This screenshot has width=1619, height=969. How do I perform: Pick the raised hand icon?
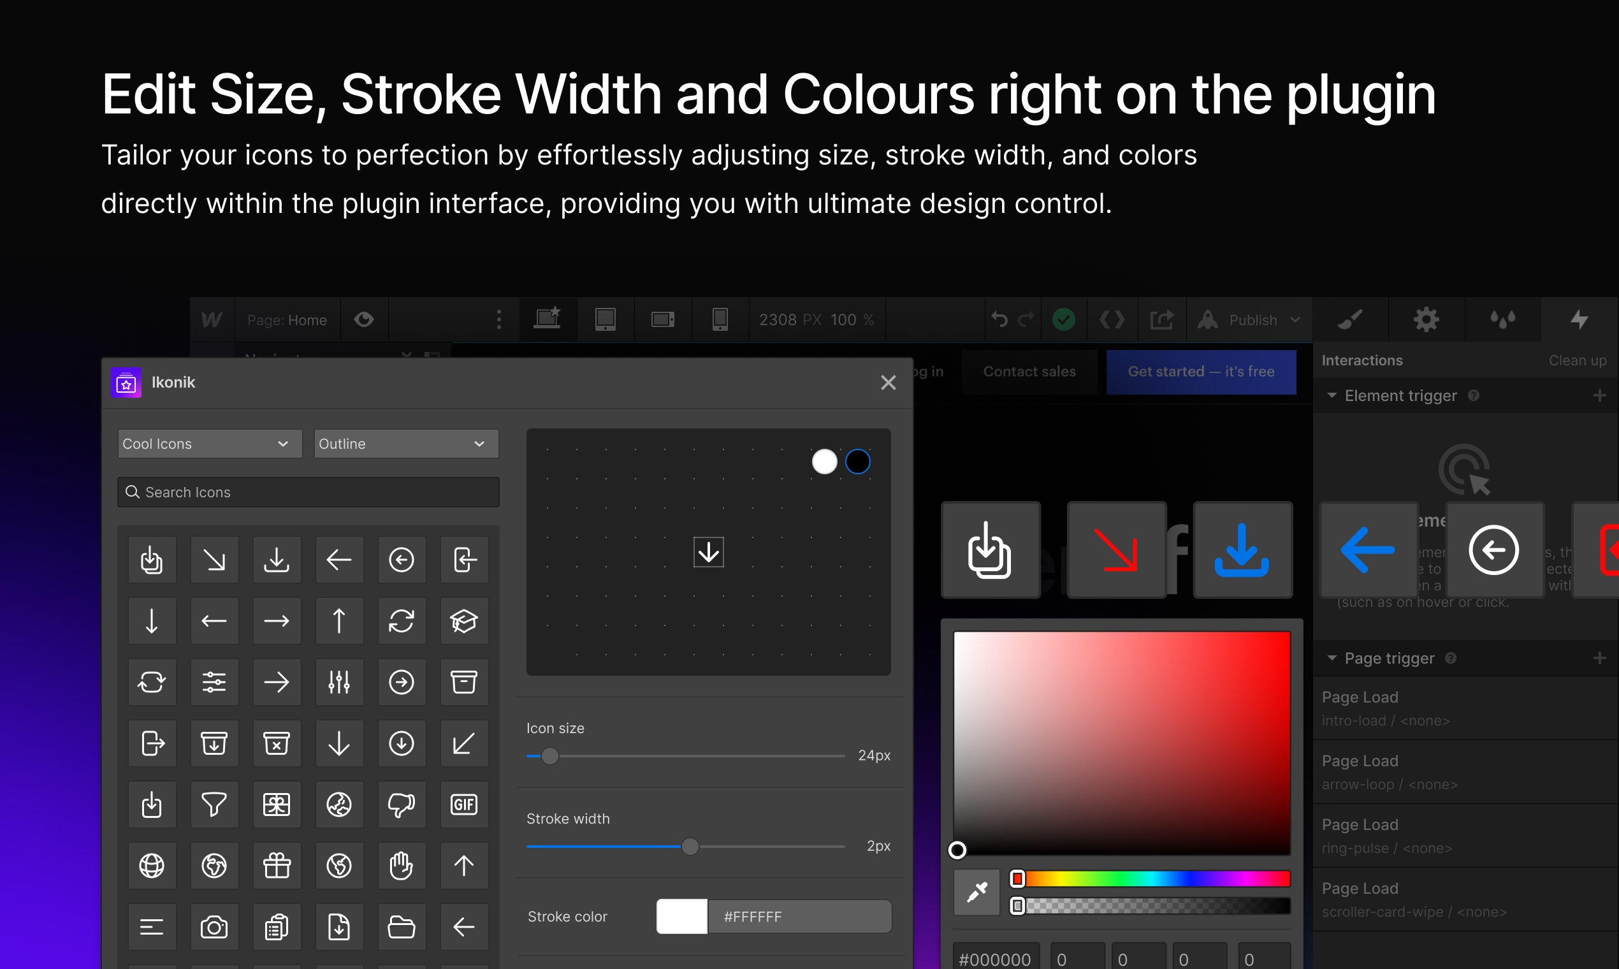[x=402, y=866]
